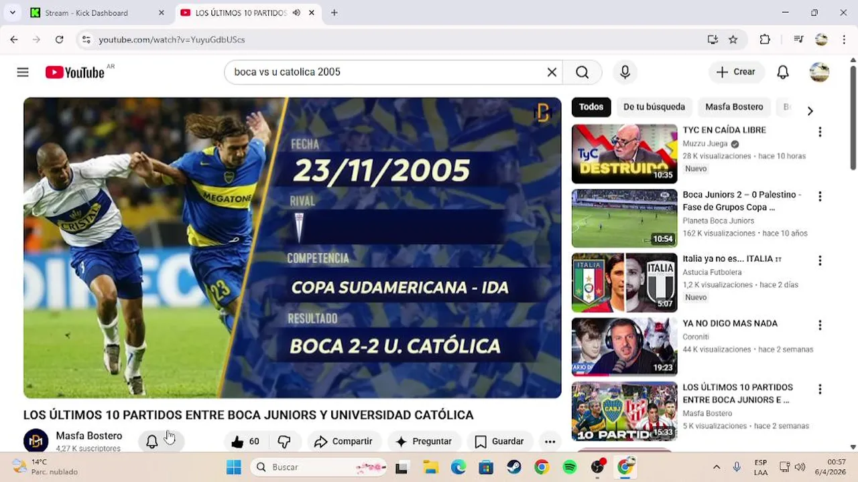
Task: Go back in browser history
Action: [14, 39]
